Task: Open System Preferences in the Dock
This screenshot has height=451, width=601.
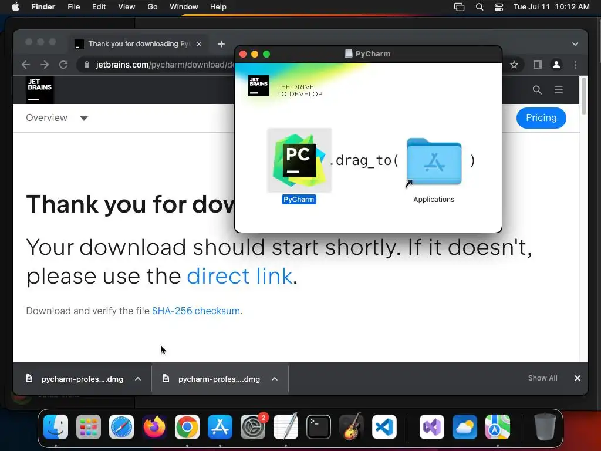Action: pyautogui.click(x=253, y=427)
